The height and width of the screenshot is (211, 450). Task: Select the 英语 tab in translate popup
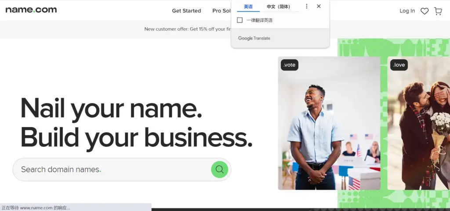coord(248,7)
